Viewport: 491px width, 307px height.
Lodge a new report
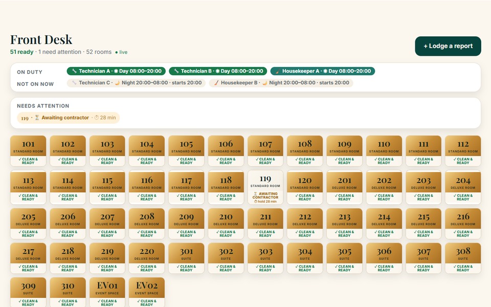tap(448, 46)
